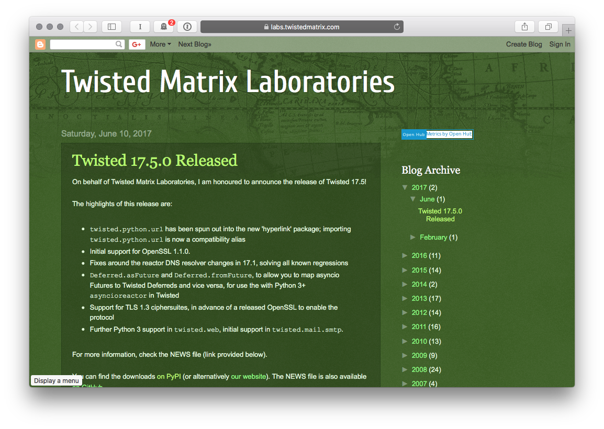
Task: Follow the our website link
Action: coord(248,376)
